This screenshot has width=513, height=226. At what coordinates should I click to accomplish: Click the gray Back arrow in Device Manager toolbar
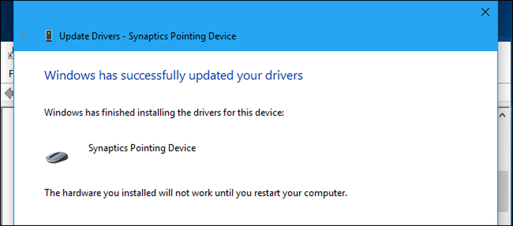[9, 94]
